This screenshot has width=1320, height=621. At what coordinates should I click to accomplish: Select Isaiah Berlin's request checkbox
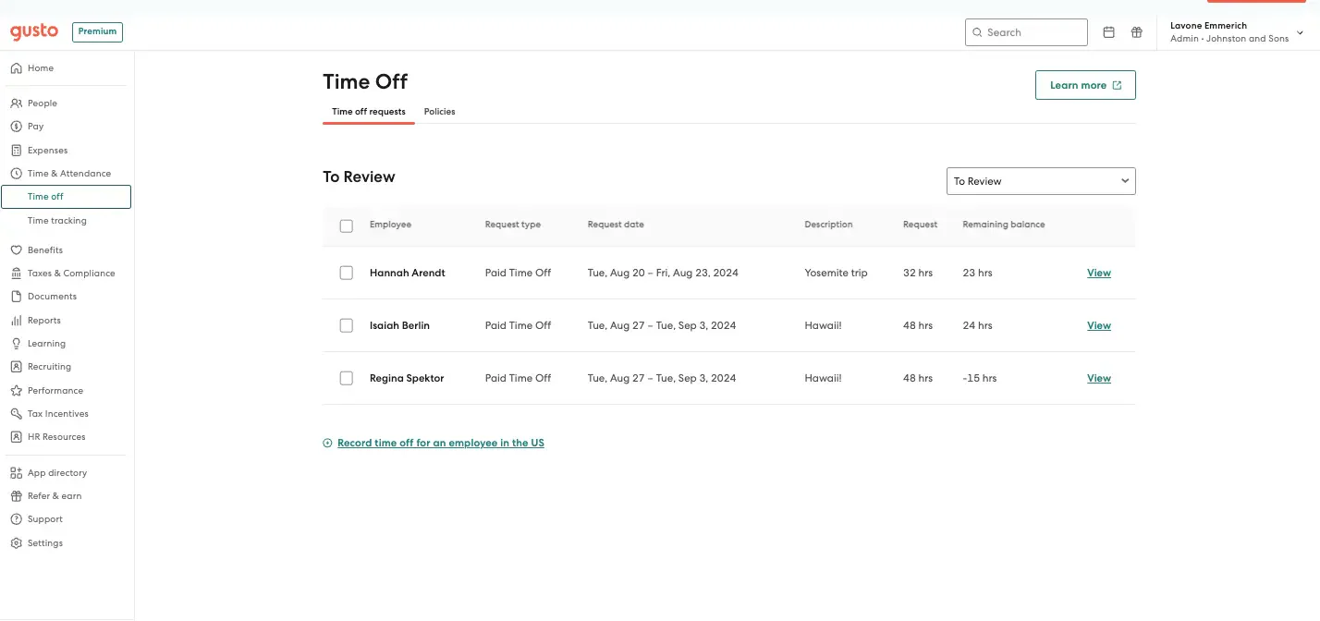coord(347,325)
